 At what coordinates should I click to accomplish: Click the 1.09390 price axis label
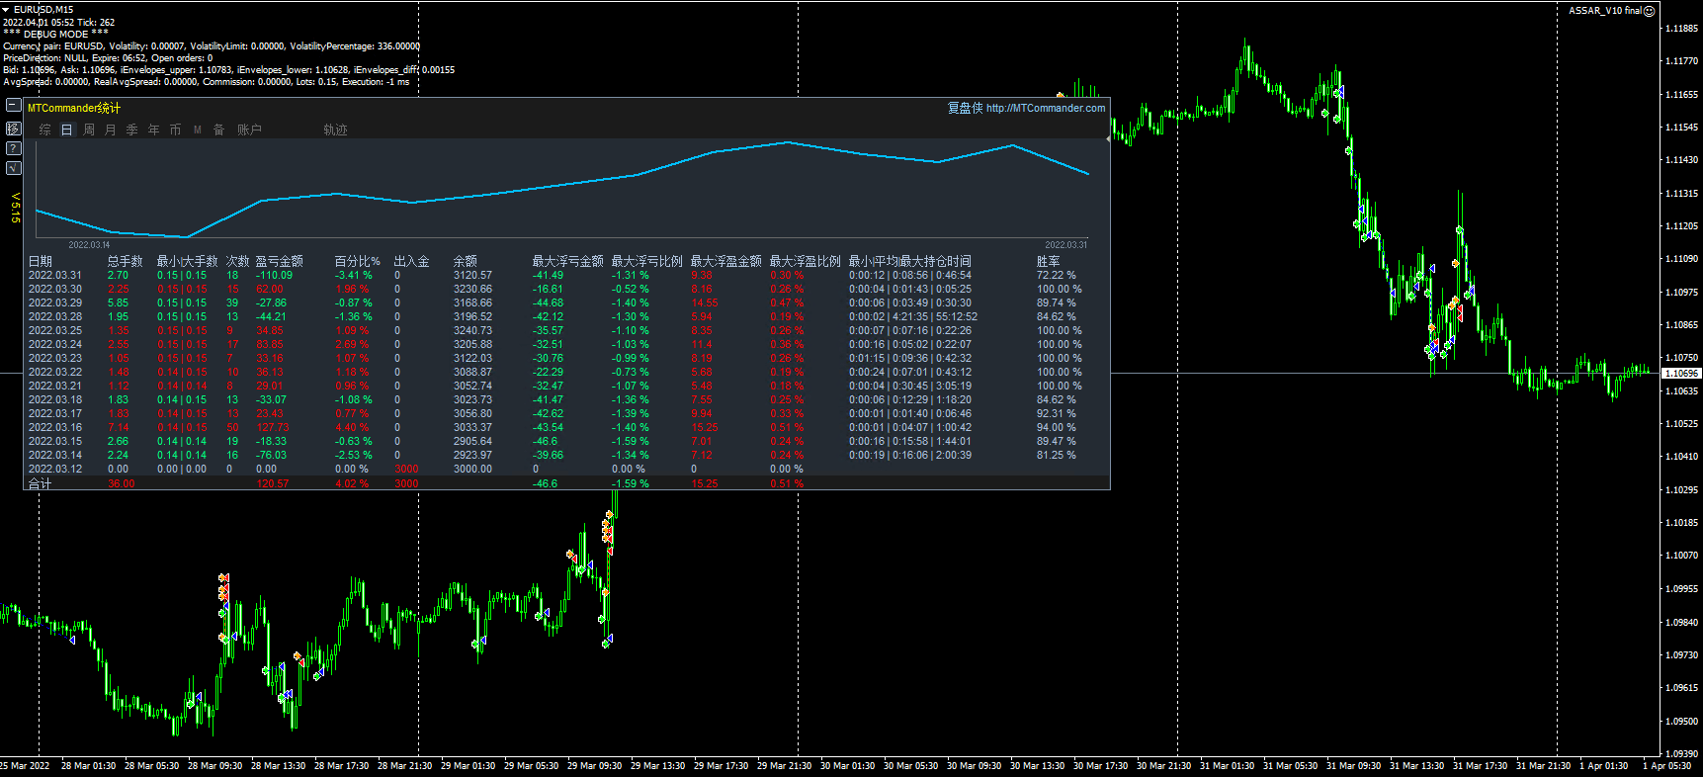pos(1682,753)
